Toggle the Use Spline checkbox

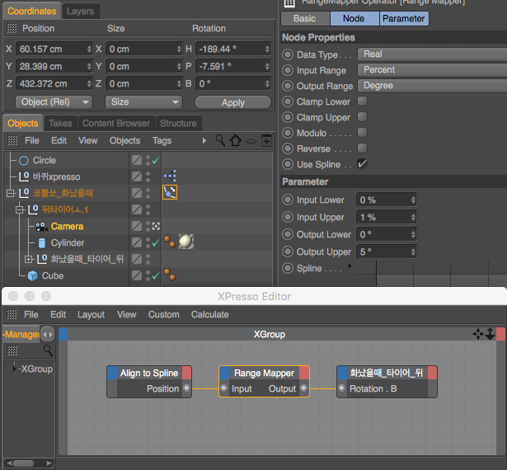[362, 163]
